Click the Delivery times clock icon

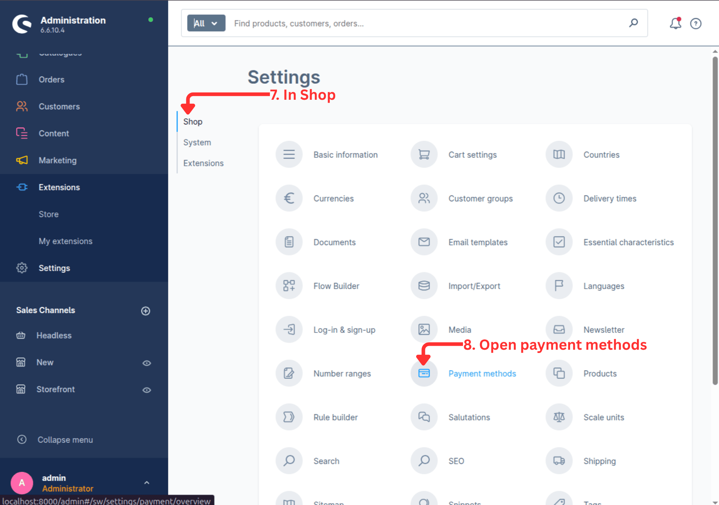(559, 198)
